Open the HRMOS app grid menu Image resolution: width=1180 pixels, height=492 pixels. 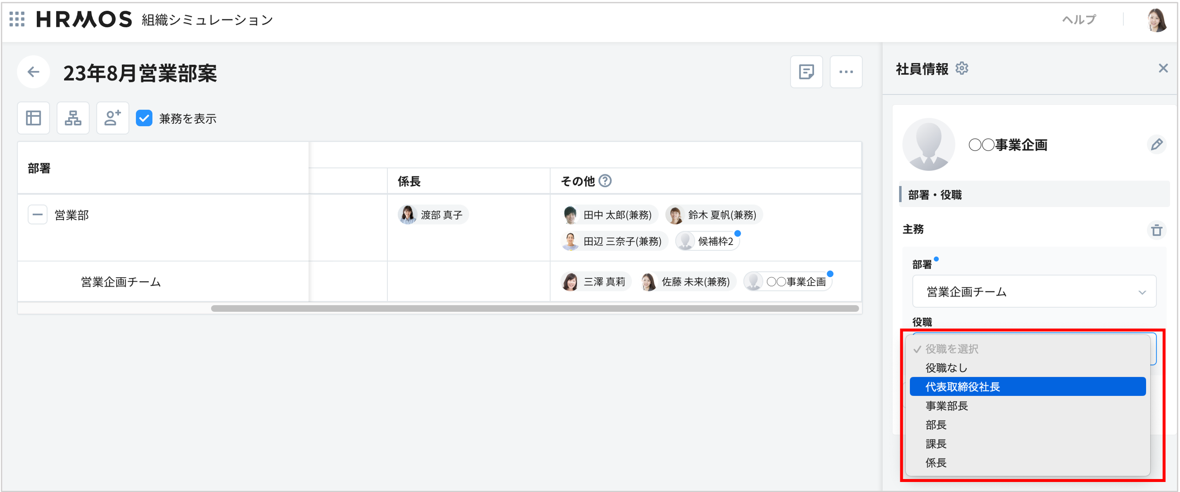[16, 20]
